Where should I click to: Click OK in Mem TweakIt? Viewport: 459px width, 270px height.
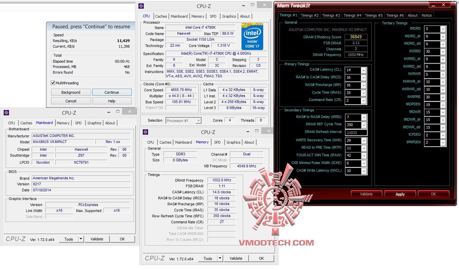pyautogui.click(x=433, y=194)
